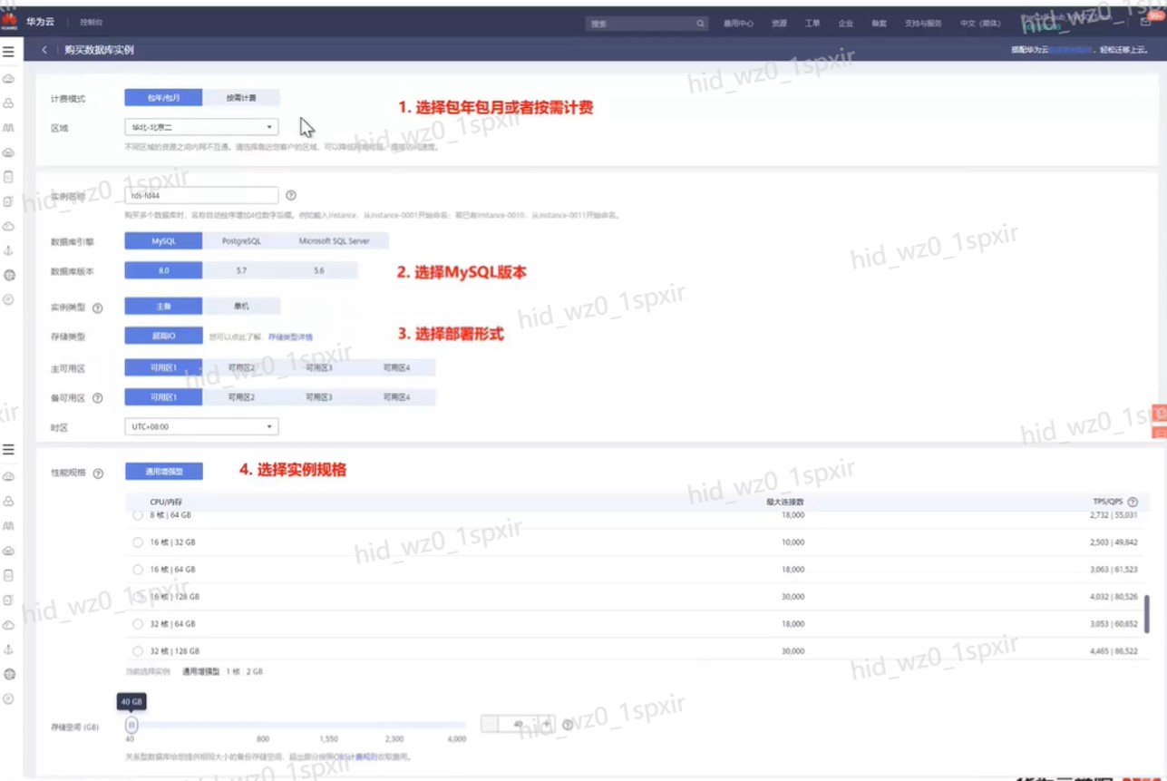Set instance type to 主备
The width and height of the screenshot is (1167, 781).
pos(163,307)
